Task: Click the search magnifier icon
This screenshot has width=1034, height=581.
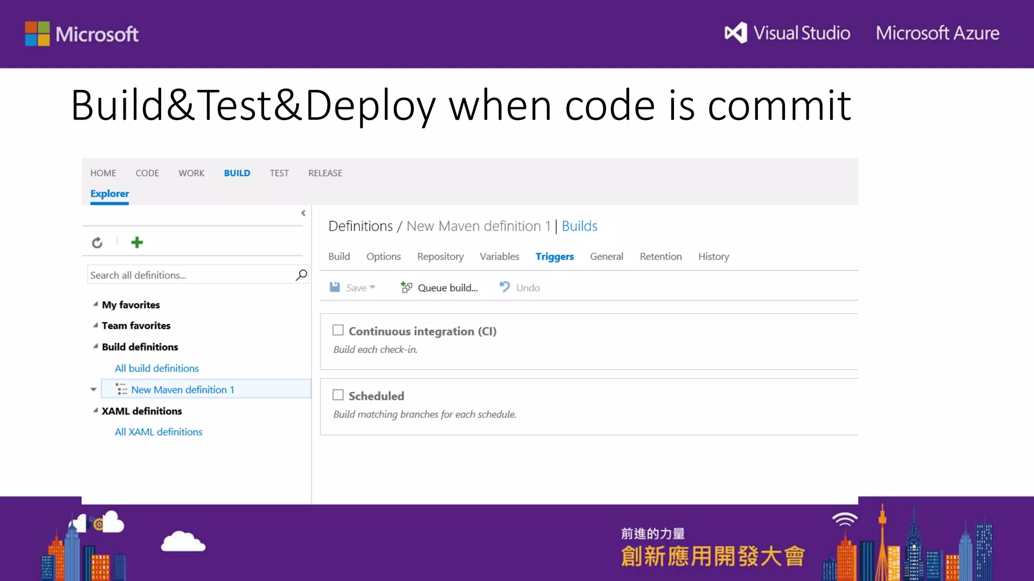Action: (x=301, y=275)
